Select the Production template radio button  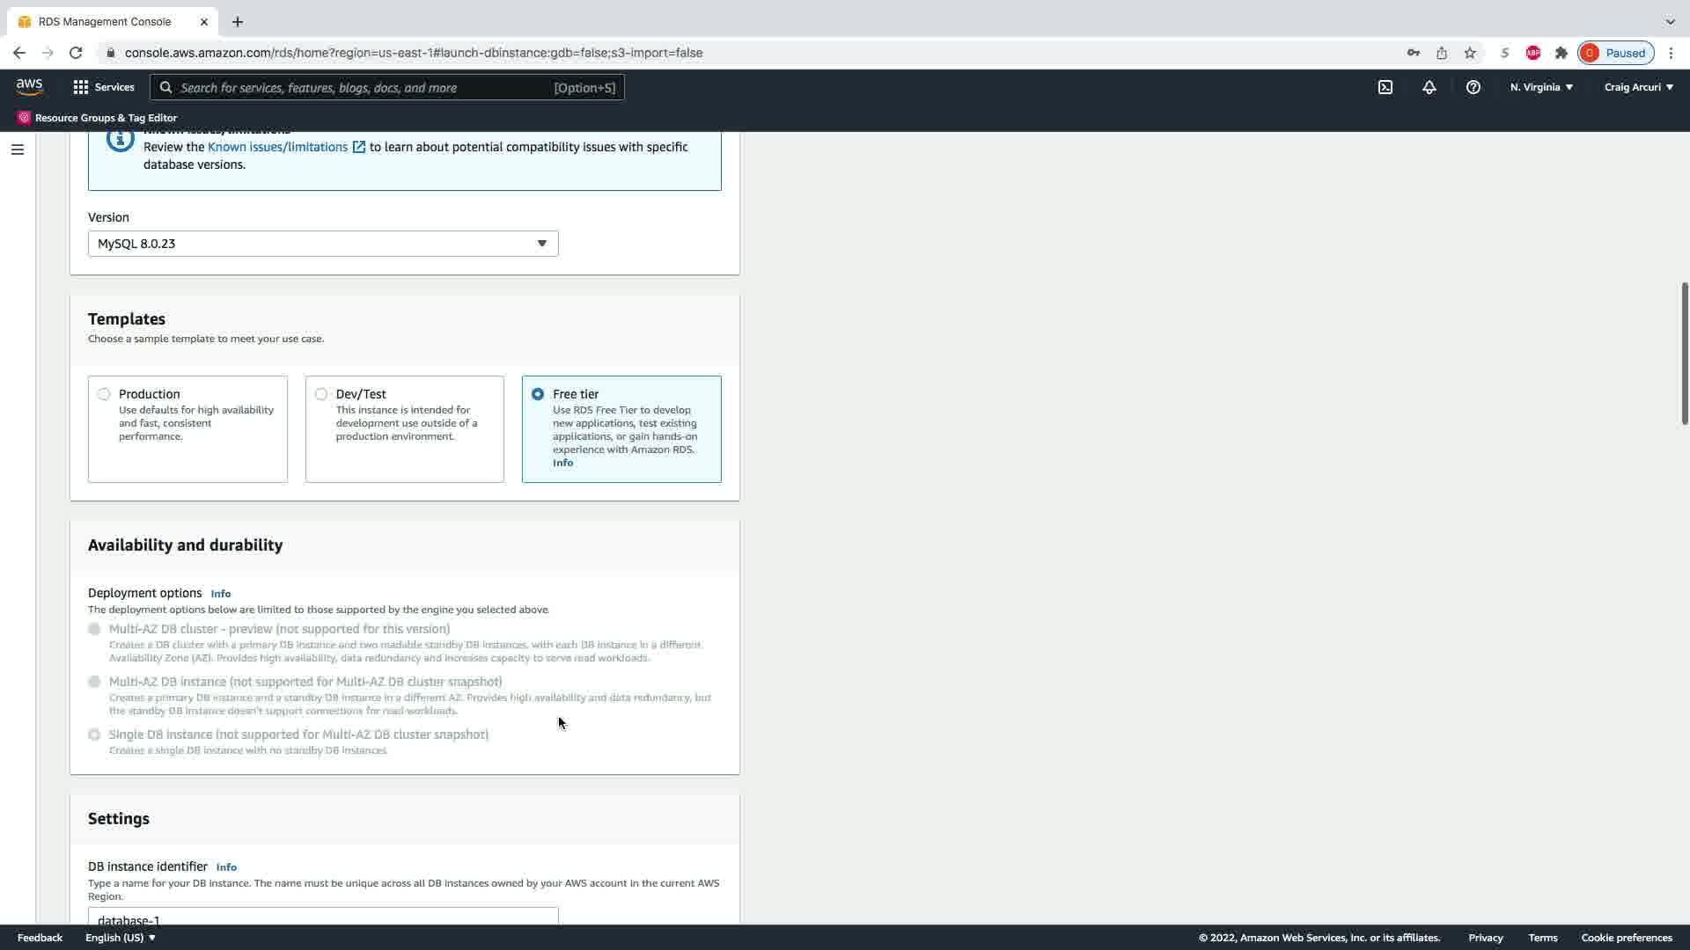(104, 394)
